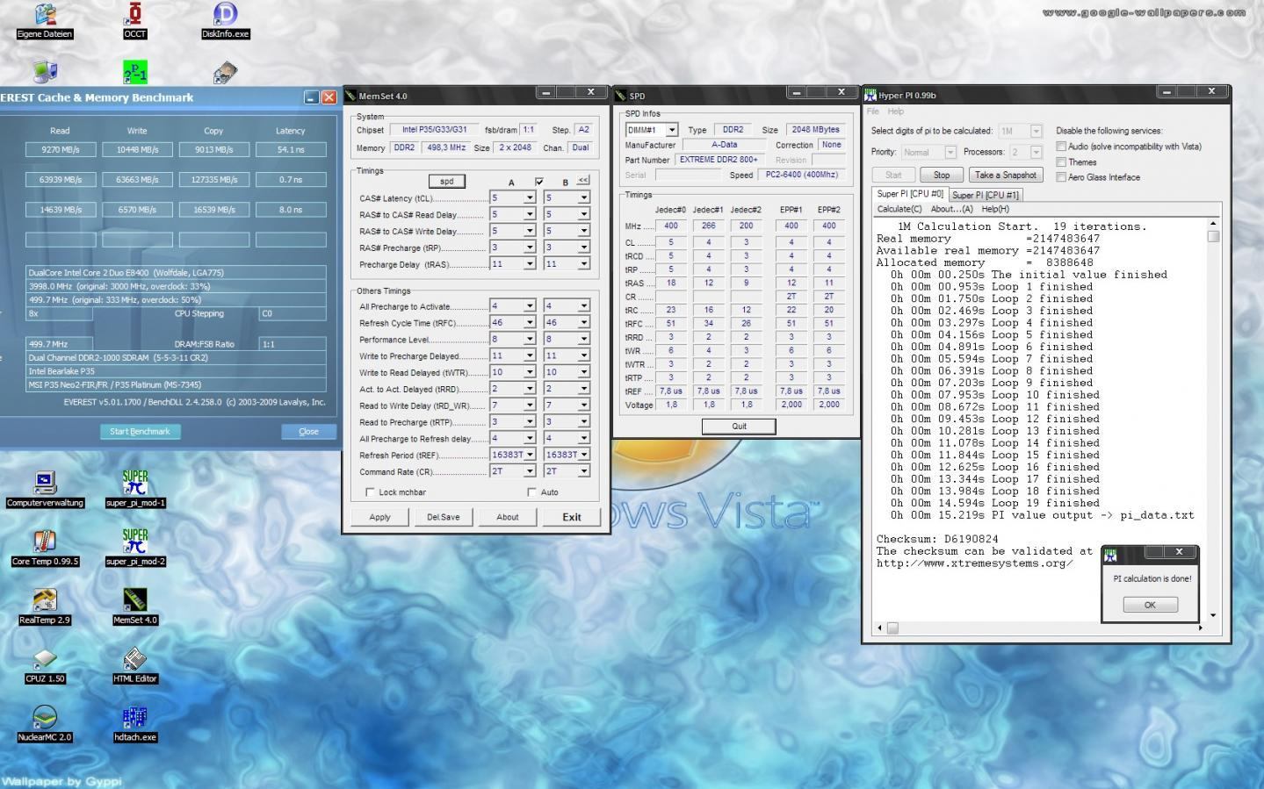The width and height of the screenshot is (1264, 789).
Task: Open the DiskInfo.exe desktop icon
Action: 226,20
